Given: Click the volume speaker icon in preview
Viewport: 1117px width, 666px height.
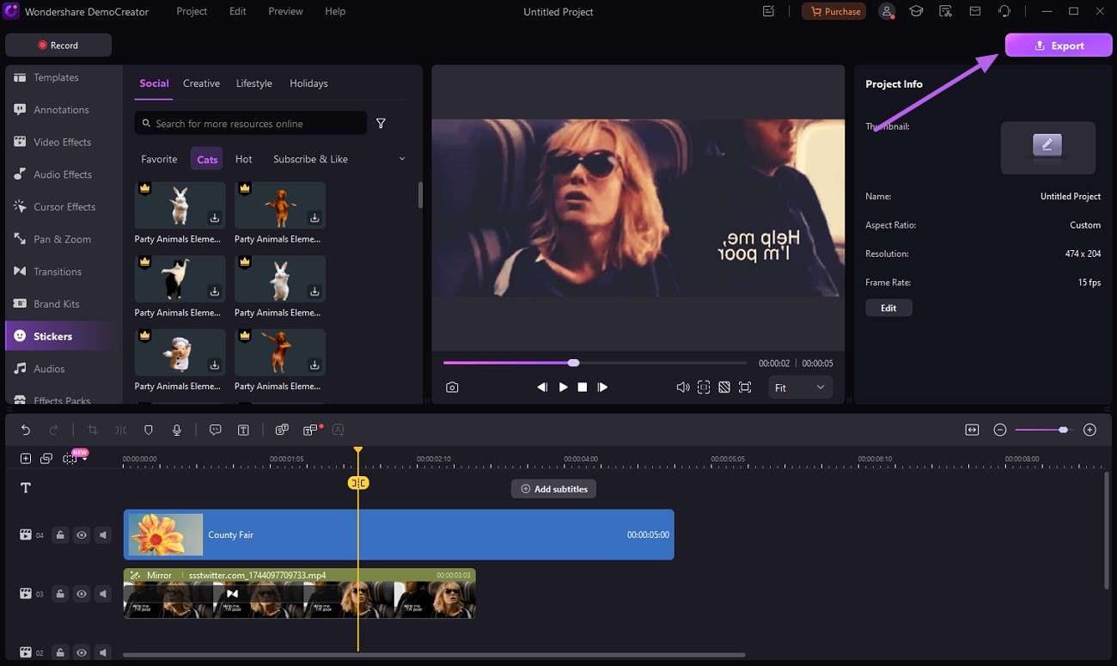Looking at the screenshot, I should 682,388.
